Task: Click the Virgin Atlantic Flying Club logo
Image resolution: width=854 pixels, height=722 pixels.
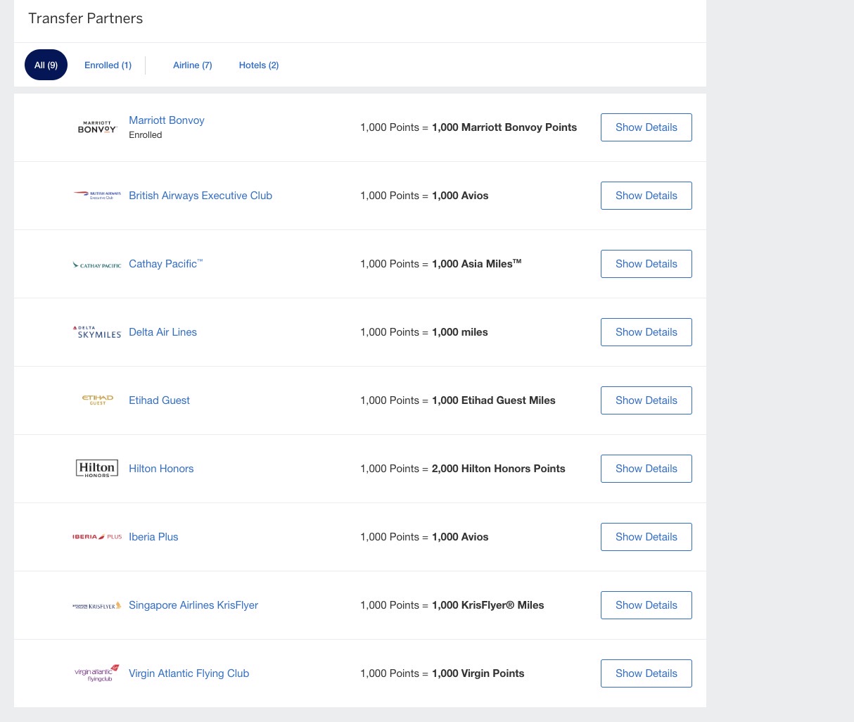Action: click(x=97, y=673)
